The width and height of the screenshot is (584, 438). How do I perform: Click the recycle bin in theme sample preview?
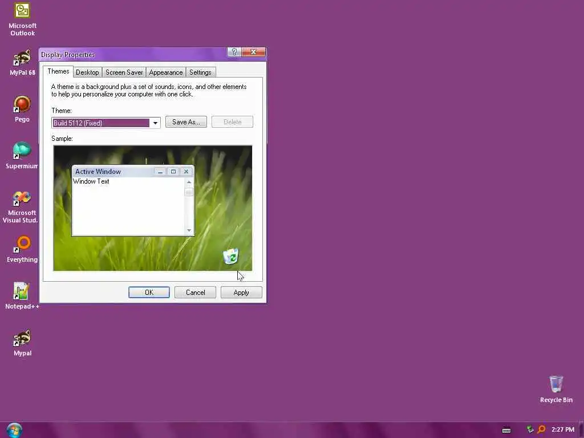point(231,256)
